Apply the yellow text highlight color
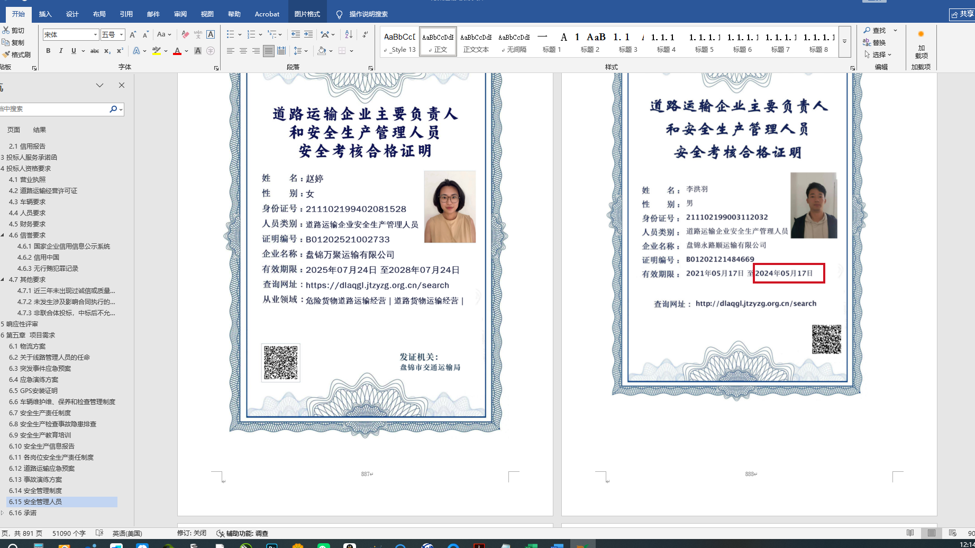The height and width of the screenshot is (548, 975). [x=157, y=51]
